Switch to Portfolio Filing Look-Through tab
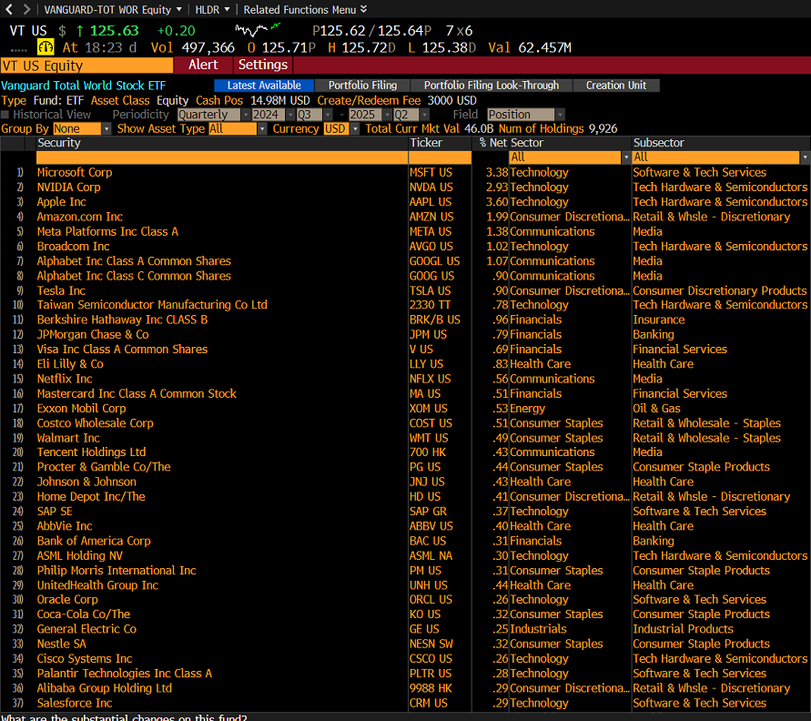This screenshot has height=721, width=811. tap(492, 86)
